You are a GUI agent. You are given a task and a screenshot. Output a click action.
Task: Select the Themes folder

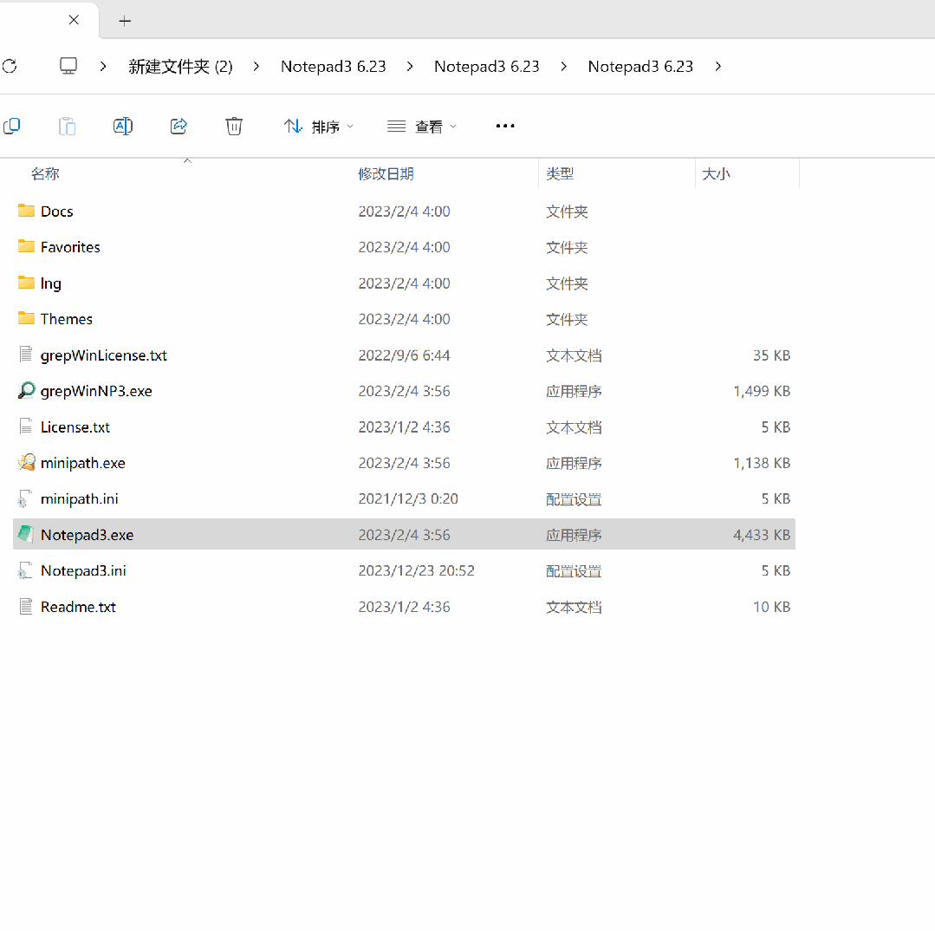[x=66, y=319]
